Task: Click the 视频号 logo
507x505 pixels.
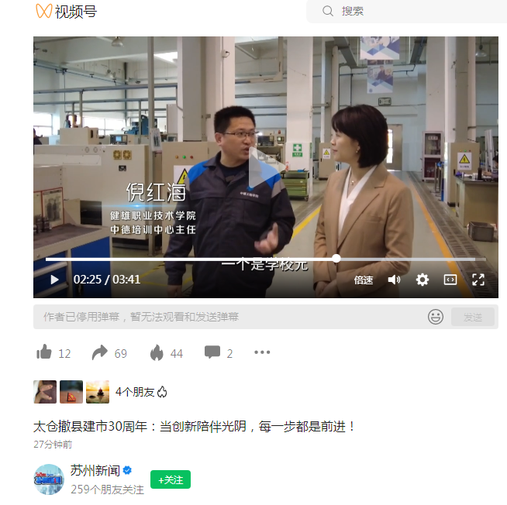Action: 67,12
